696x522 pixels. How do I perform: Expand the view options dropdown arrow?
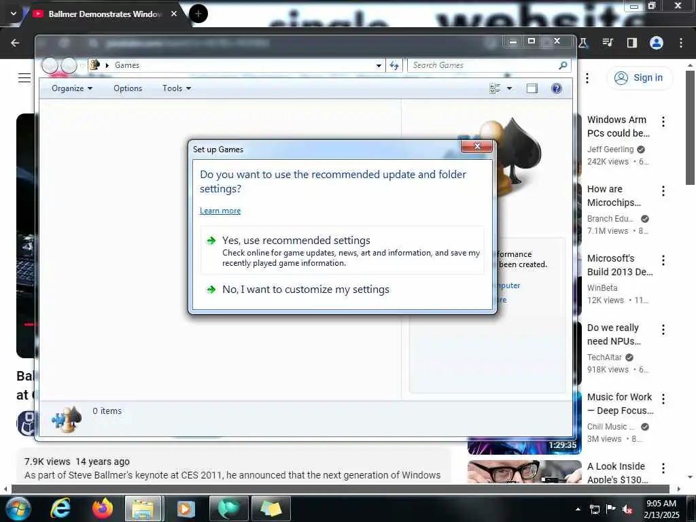tap(510, 88)
